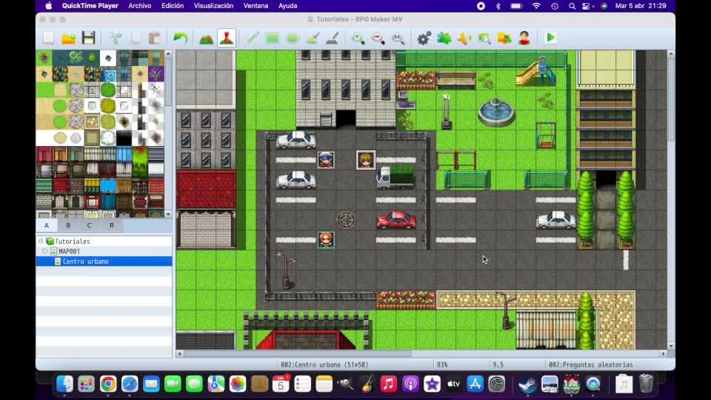Switch to tileset tab A

tap(46, 225)
